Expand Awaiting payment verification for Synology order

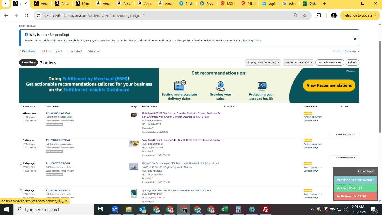pyautogui.click(x=317, y=198)
